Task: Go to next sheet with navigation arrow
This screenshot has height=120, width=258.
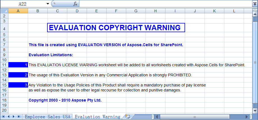Action: pyautogui.click(x=13, y=117)
